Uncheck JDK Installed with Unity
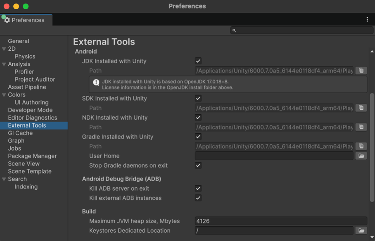Viewport: 375px width, 241px height. pyautogui.click(x=198, y=61)
